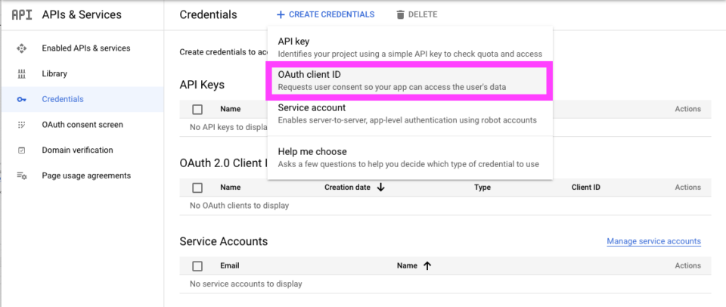Sort by Creation date descending arrow

(x=381, y=188)
